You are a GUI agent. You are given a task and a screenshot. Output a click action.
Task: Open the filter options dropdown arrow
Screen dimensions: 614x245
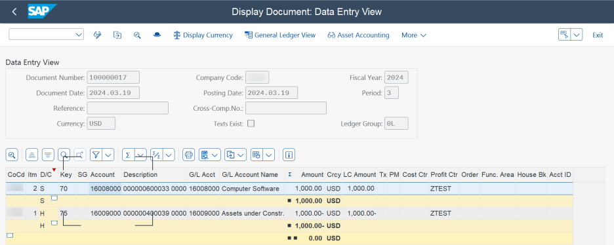[x=108, y=155]
